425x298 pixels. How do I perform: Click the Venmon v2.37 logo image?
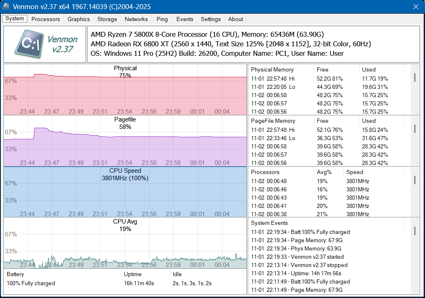point(43,43)
